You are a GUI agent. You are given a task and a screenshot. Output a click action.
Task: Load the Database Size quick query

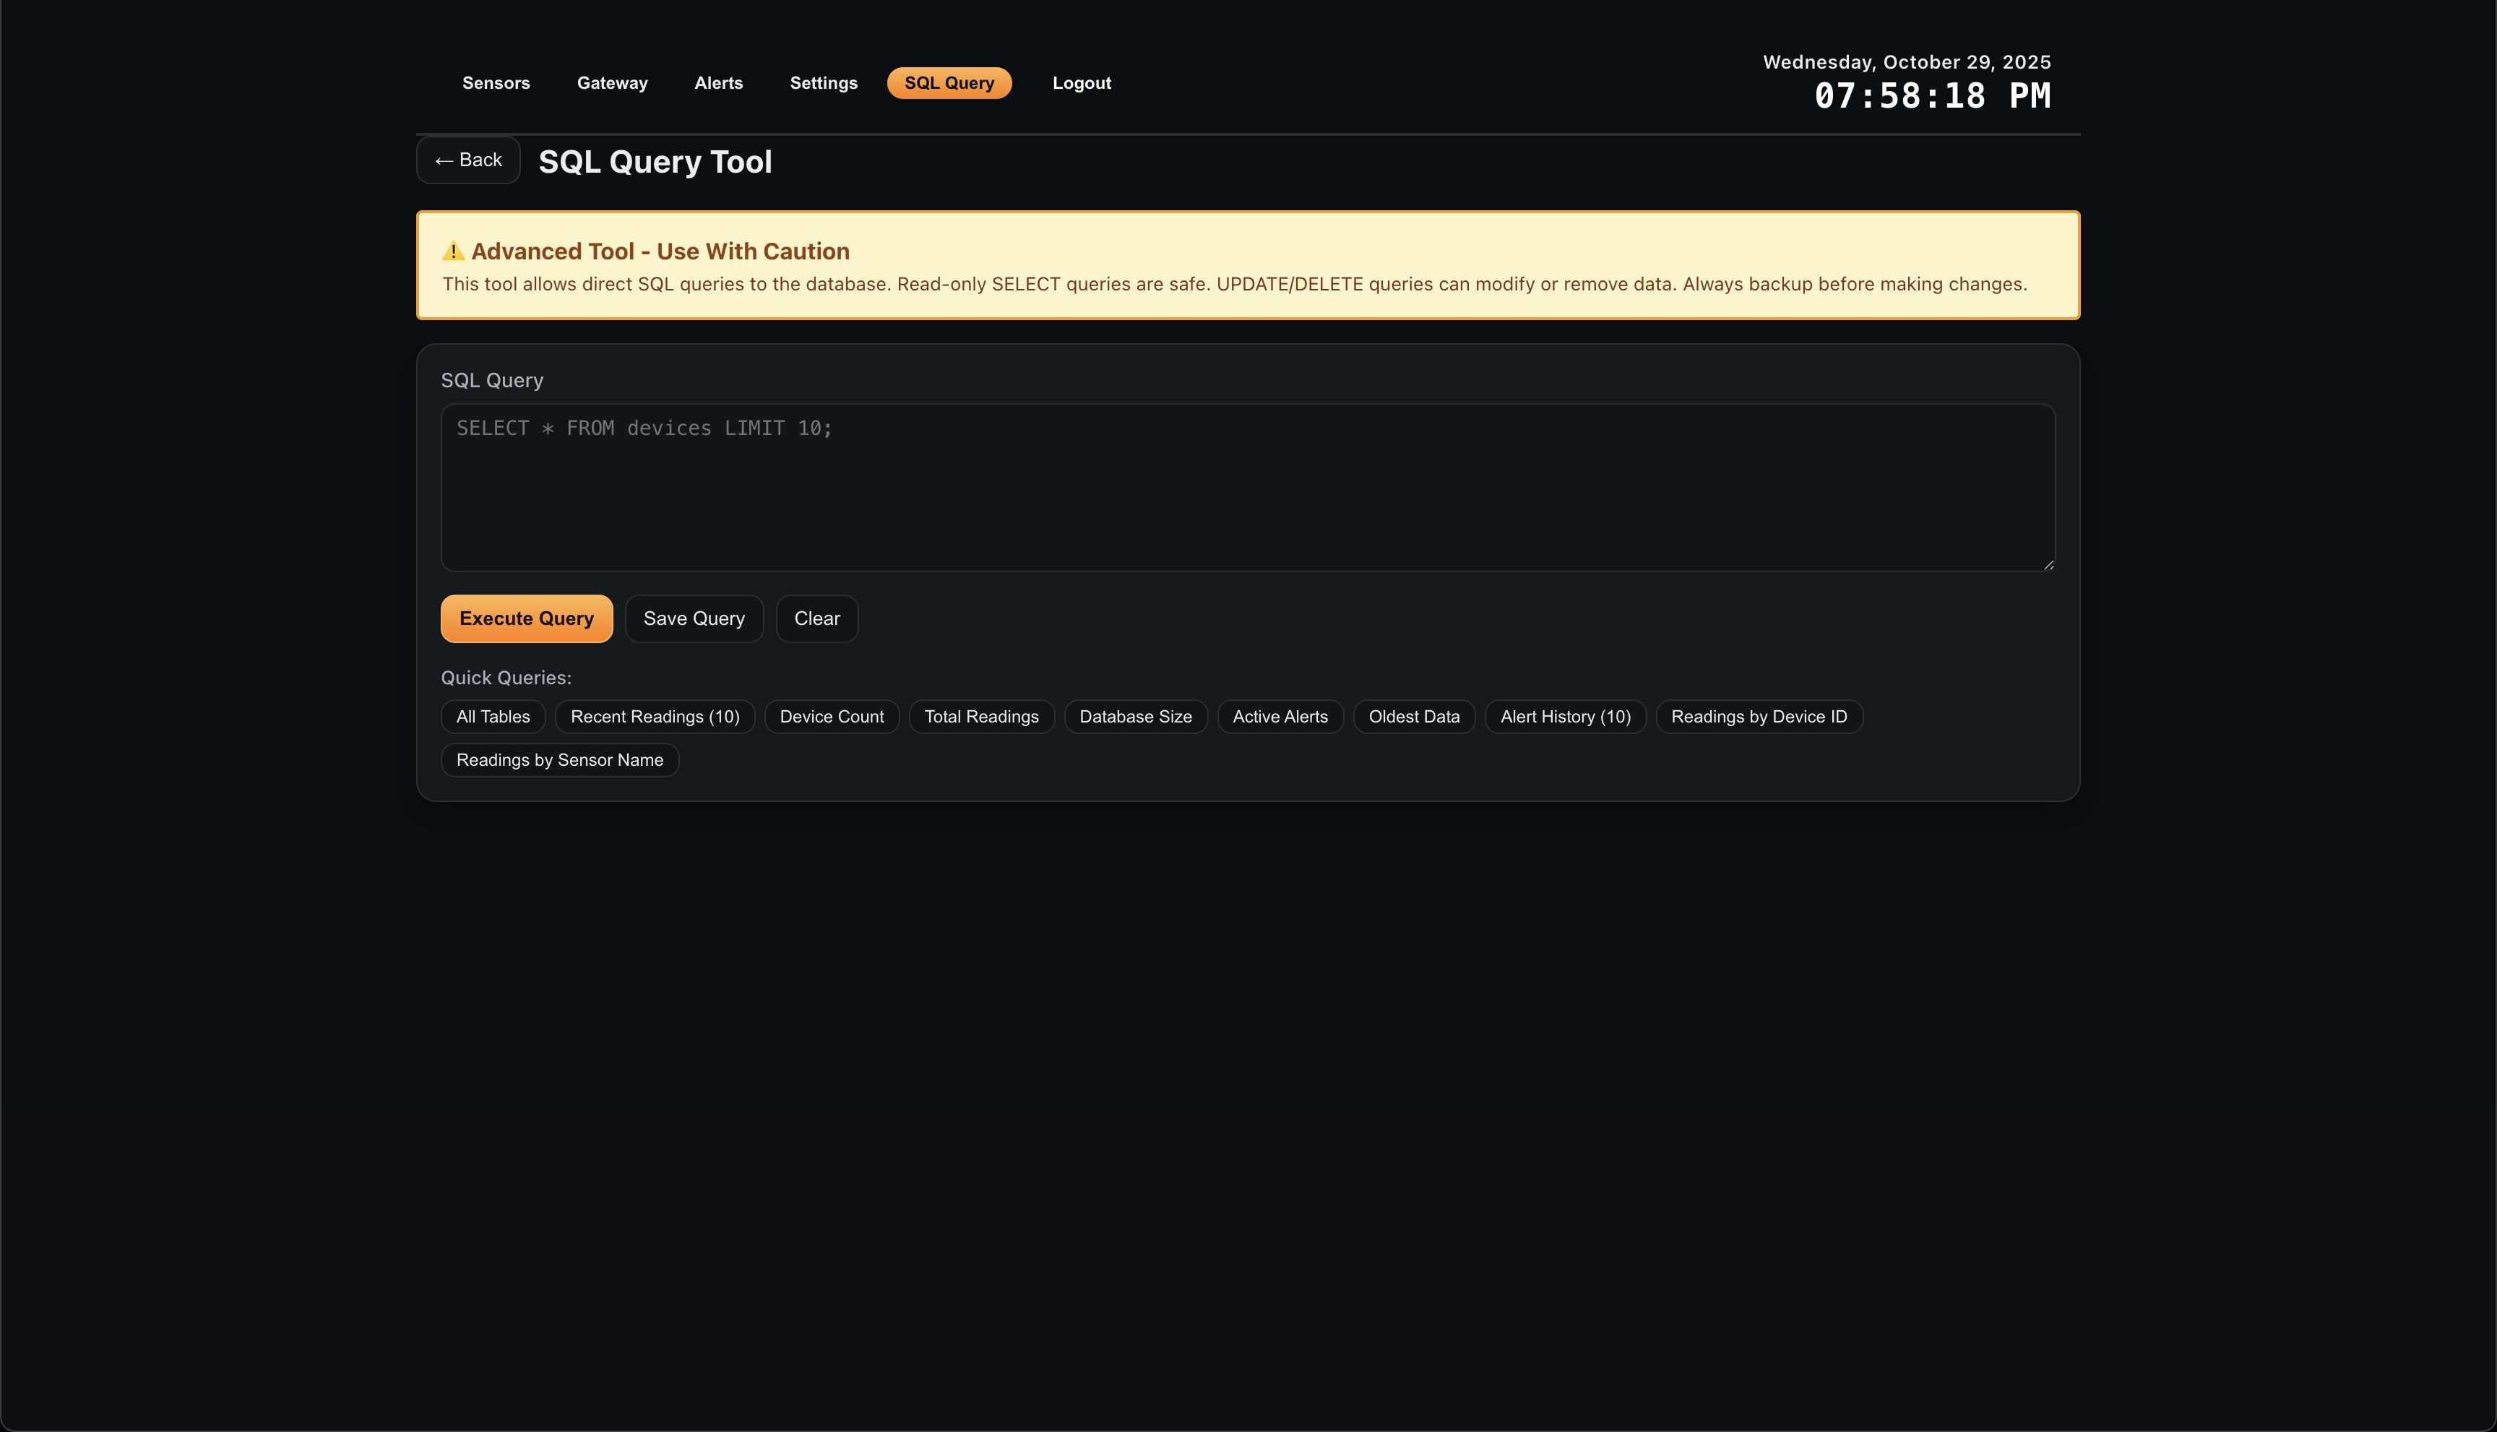pyautogui.click(x=1135, y=717)
